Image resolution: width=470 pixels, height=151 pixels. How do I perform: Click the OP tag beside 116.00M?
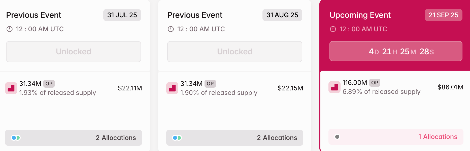point(375,83)
